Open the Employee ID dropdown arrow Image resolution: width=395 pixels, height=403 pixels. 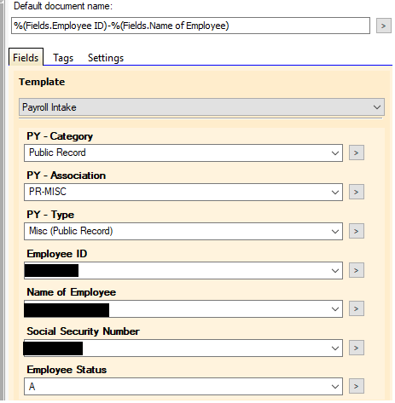tap(335, 270)
